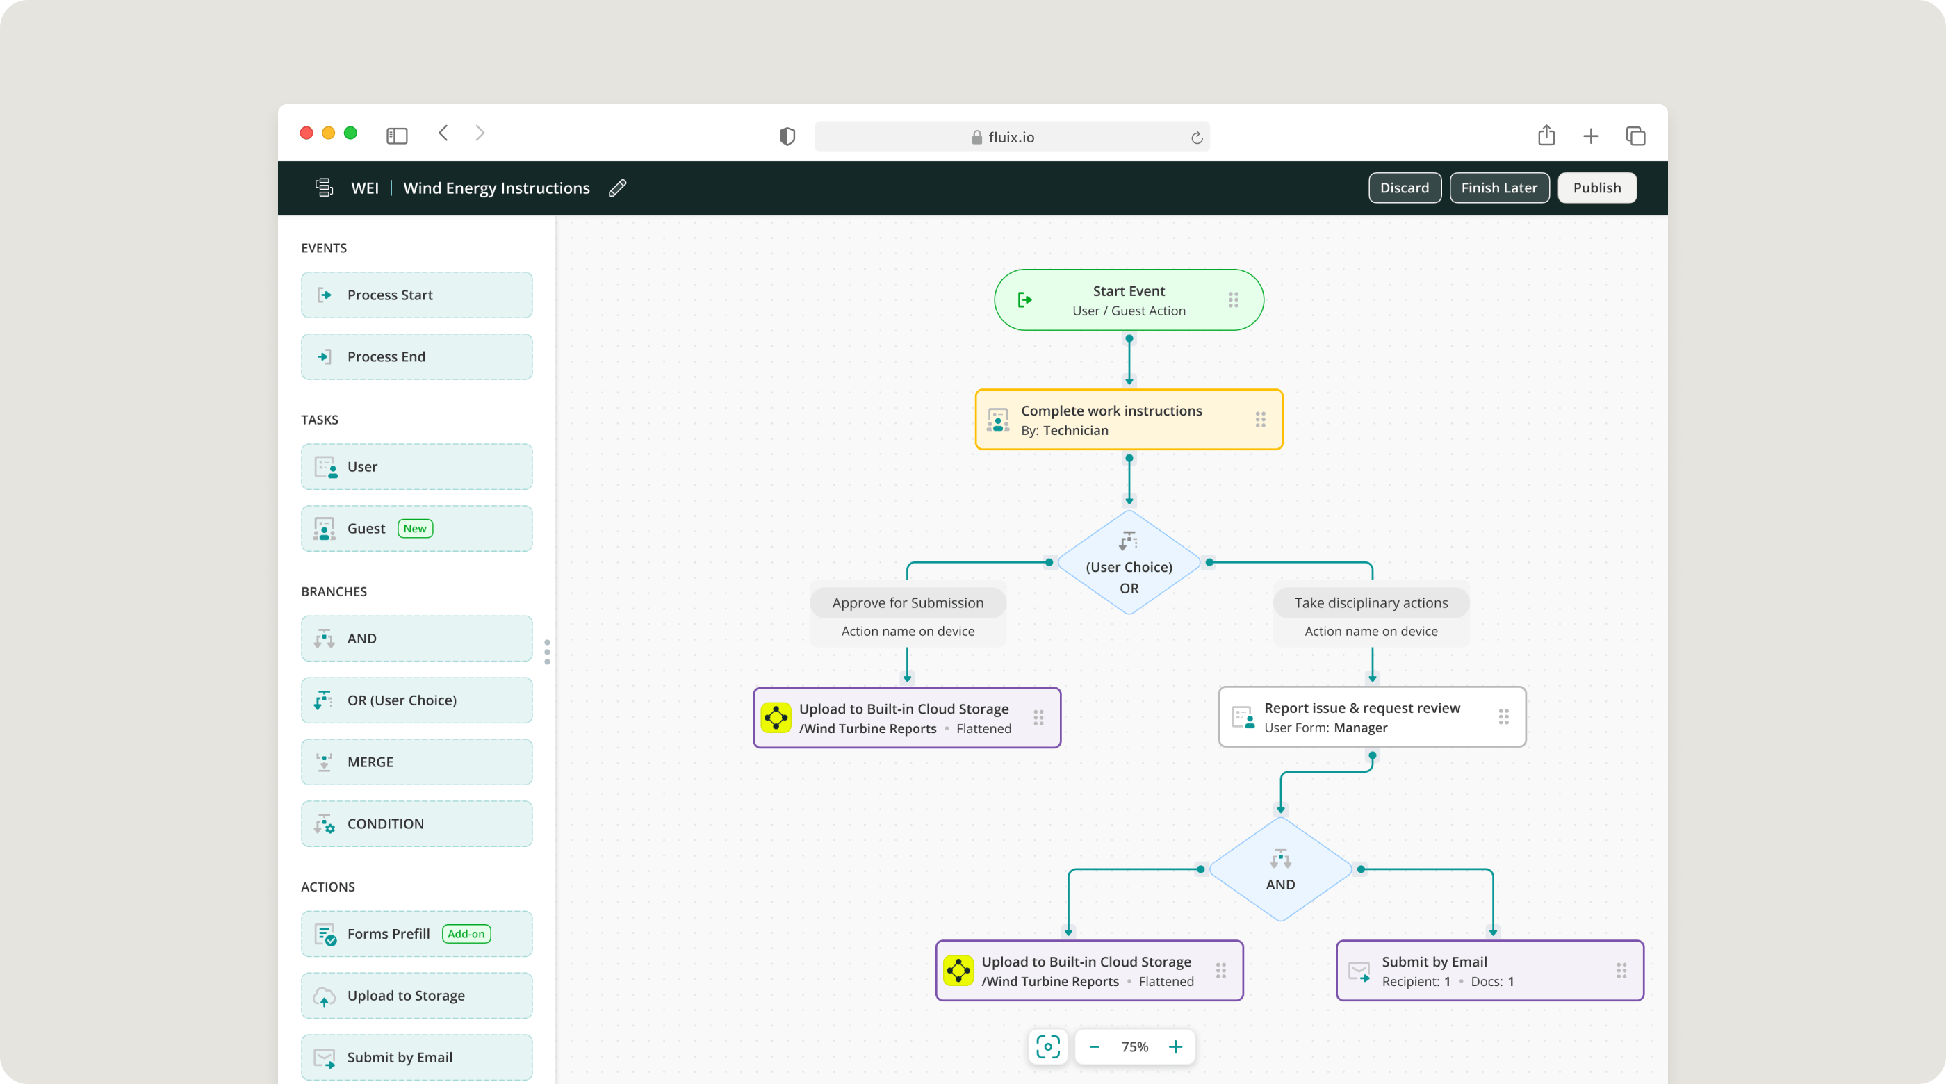Click the Safari share icon

tap(1546, 136)
